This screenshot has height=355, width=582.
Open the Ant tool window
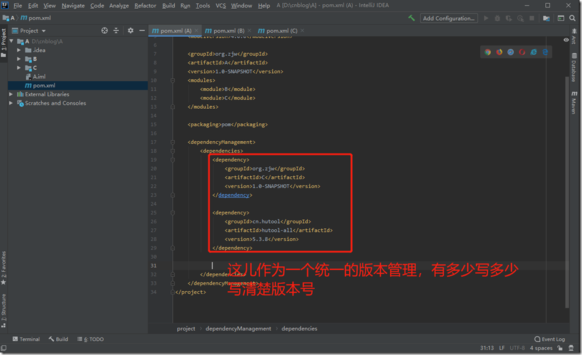[x=575, y=36]
